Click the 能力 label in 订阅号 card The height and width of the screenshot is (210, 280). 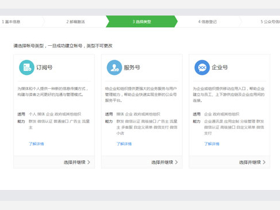pos(21,121)
